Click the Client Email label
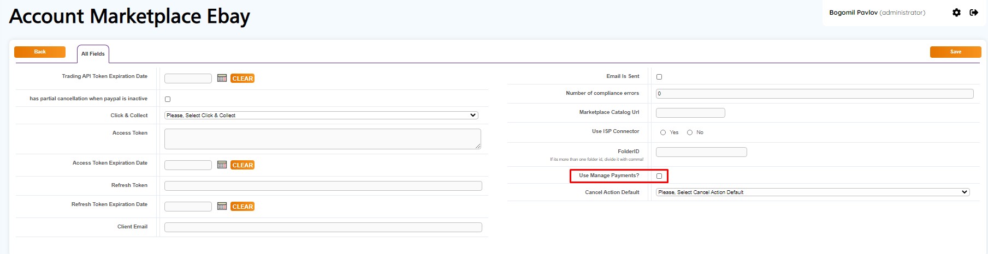988x254 pixels. point(132,227)
